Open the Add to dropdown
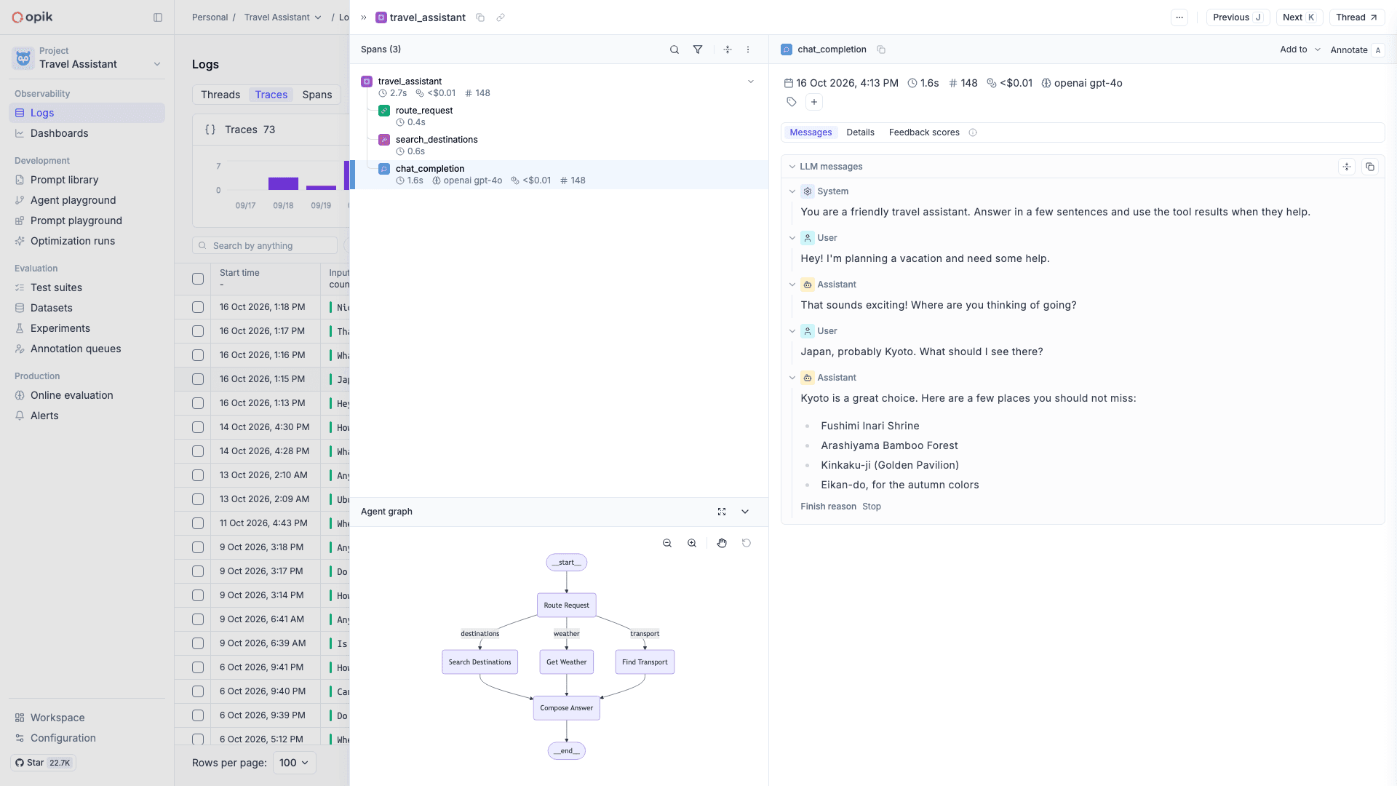 (1300, 49)
